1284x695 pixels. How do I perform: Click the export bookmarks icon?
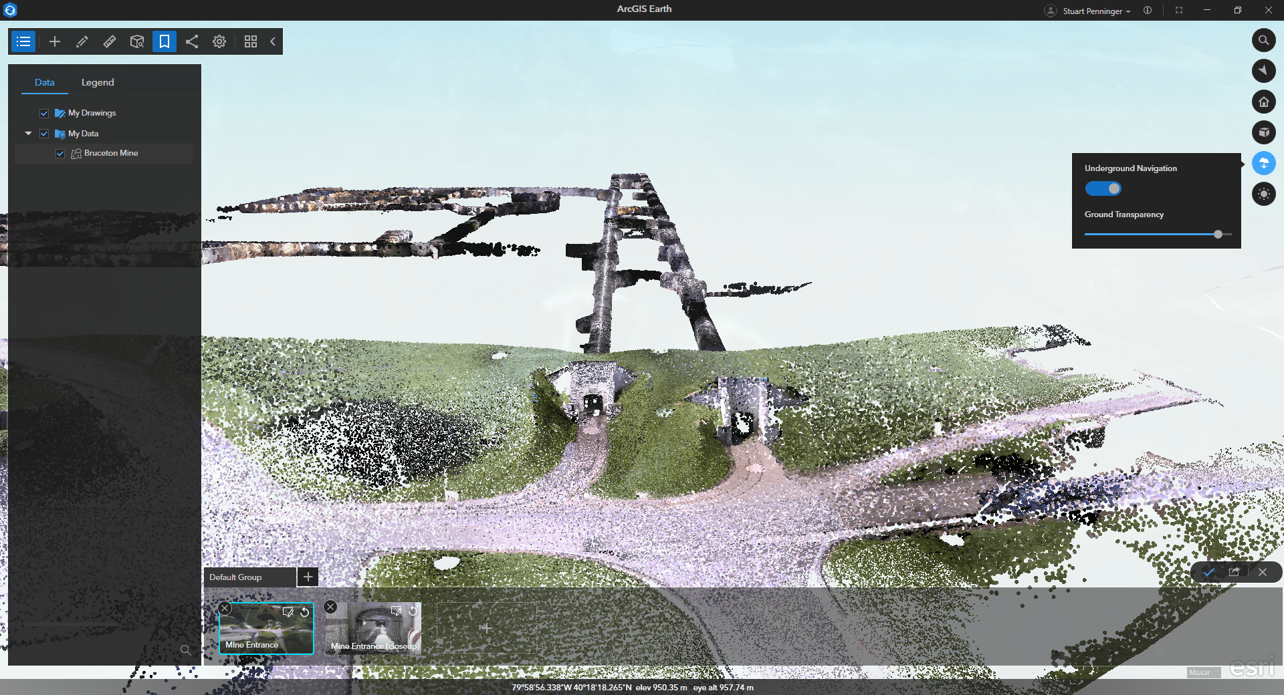coord(1235,572)
